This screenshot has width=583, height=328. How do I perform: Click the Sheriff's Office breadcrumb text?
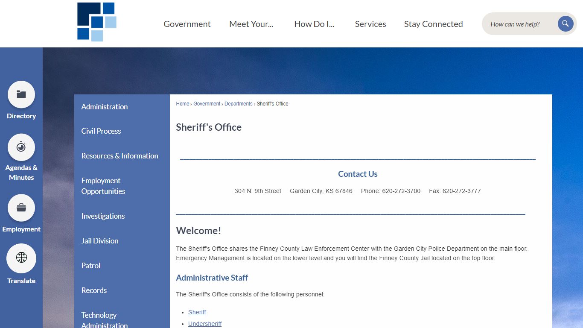point(272,104)
